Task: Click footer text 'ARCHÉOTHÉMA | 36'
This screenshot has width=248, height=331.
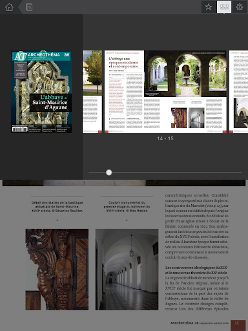Action: (184, 323)
